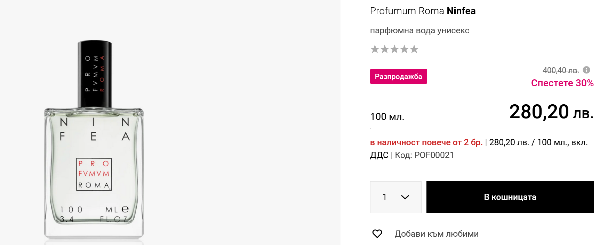Click the pink Разпродажба sale badge

pyautogui.click(x=398, y=77)
